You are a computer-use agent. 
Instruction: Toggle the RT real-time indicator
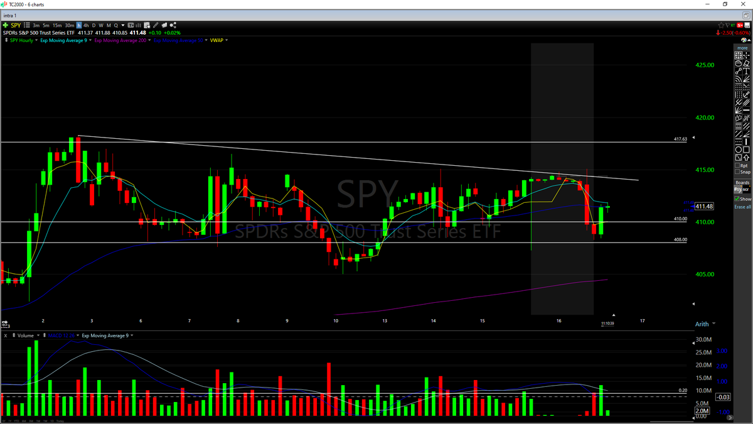[733, 25]
